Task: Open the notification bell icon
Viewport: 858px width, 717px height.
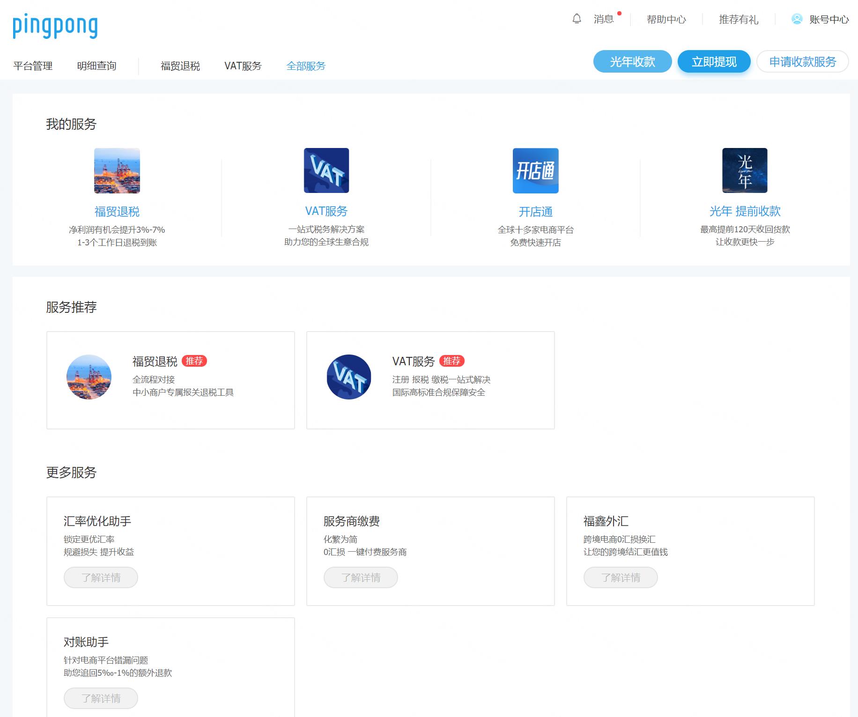Action: pyautogui.click(x=577, y=19)
